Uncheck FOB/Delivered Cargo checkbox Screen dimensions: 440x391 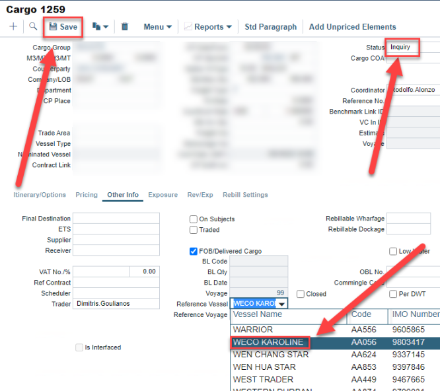point(194,251)
